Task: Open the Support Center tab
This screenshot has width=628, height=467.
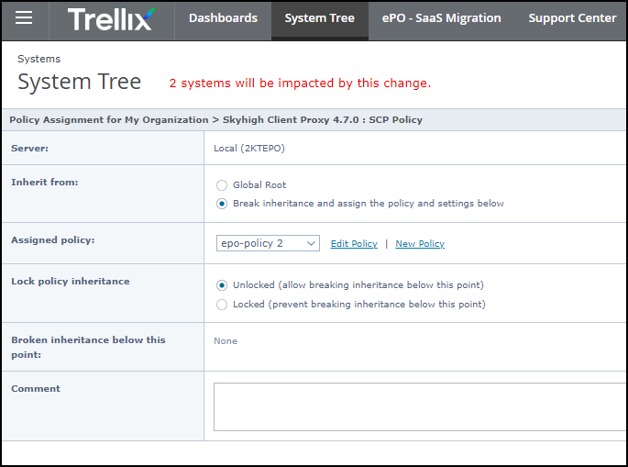Action: (572, 18)
